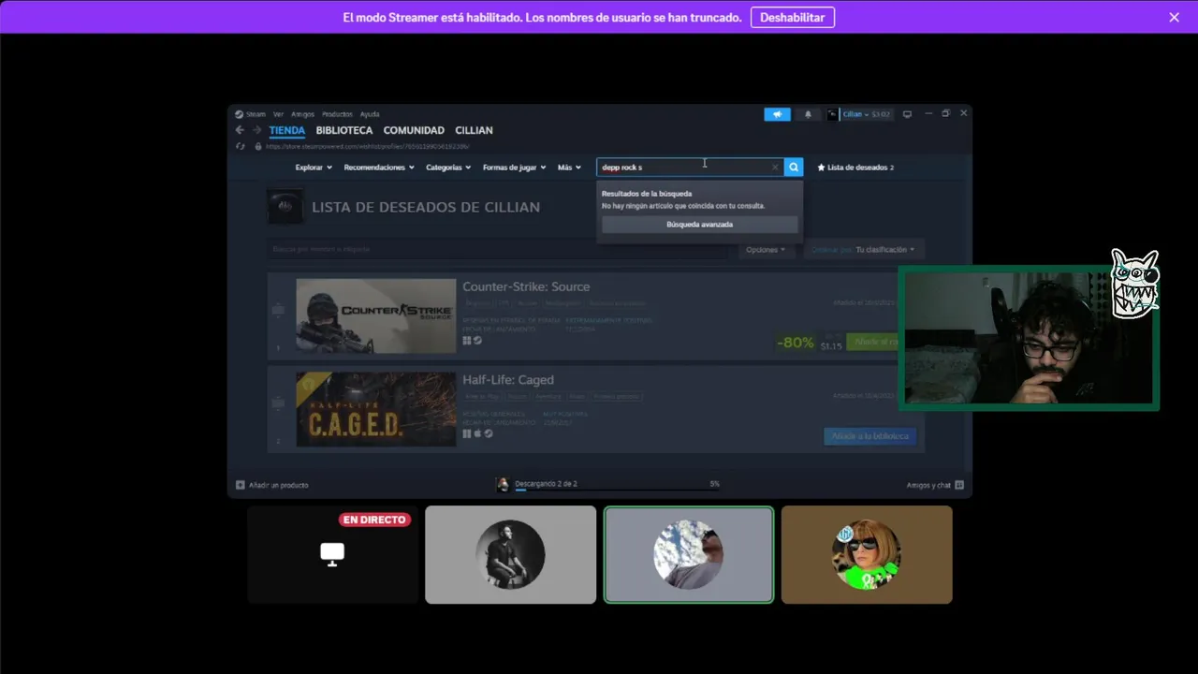The image size is (1198, 674).
Task: Grab the drag handle of Half-Life: Caged
Action: 278,403
